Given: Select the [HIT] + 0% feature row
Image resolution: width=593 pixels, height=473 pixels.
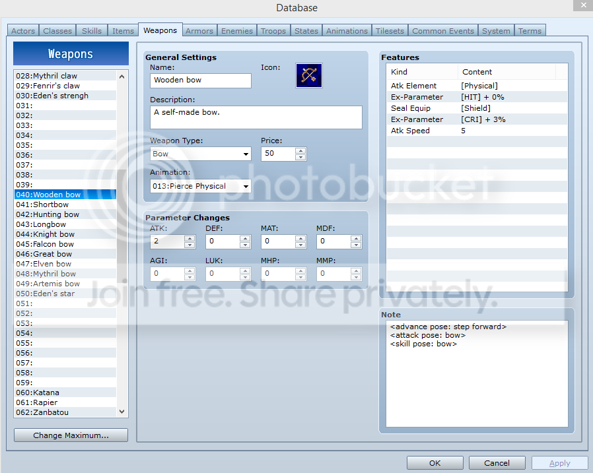Looking at the screenshot, I should (477, 97).
